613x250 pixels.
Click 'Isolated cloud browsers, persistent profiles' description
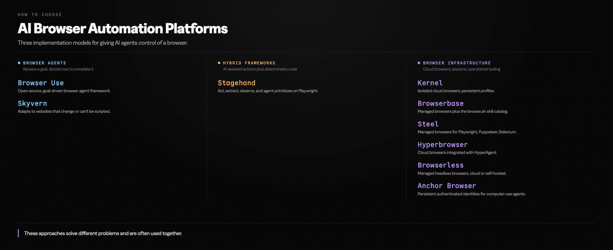(x=456, y=91)
